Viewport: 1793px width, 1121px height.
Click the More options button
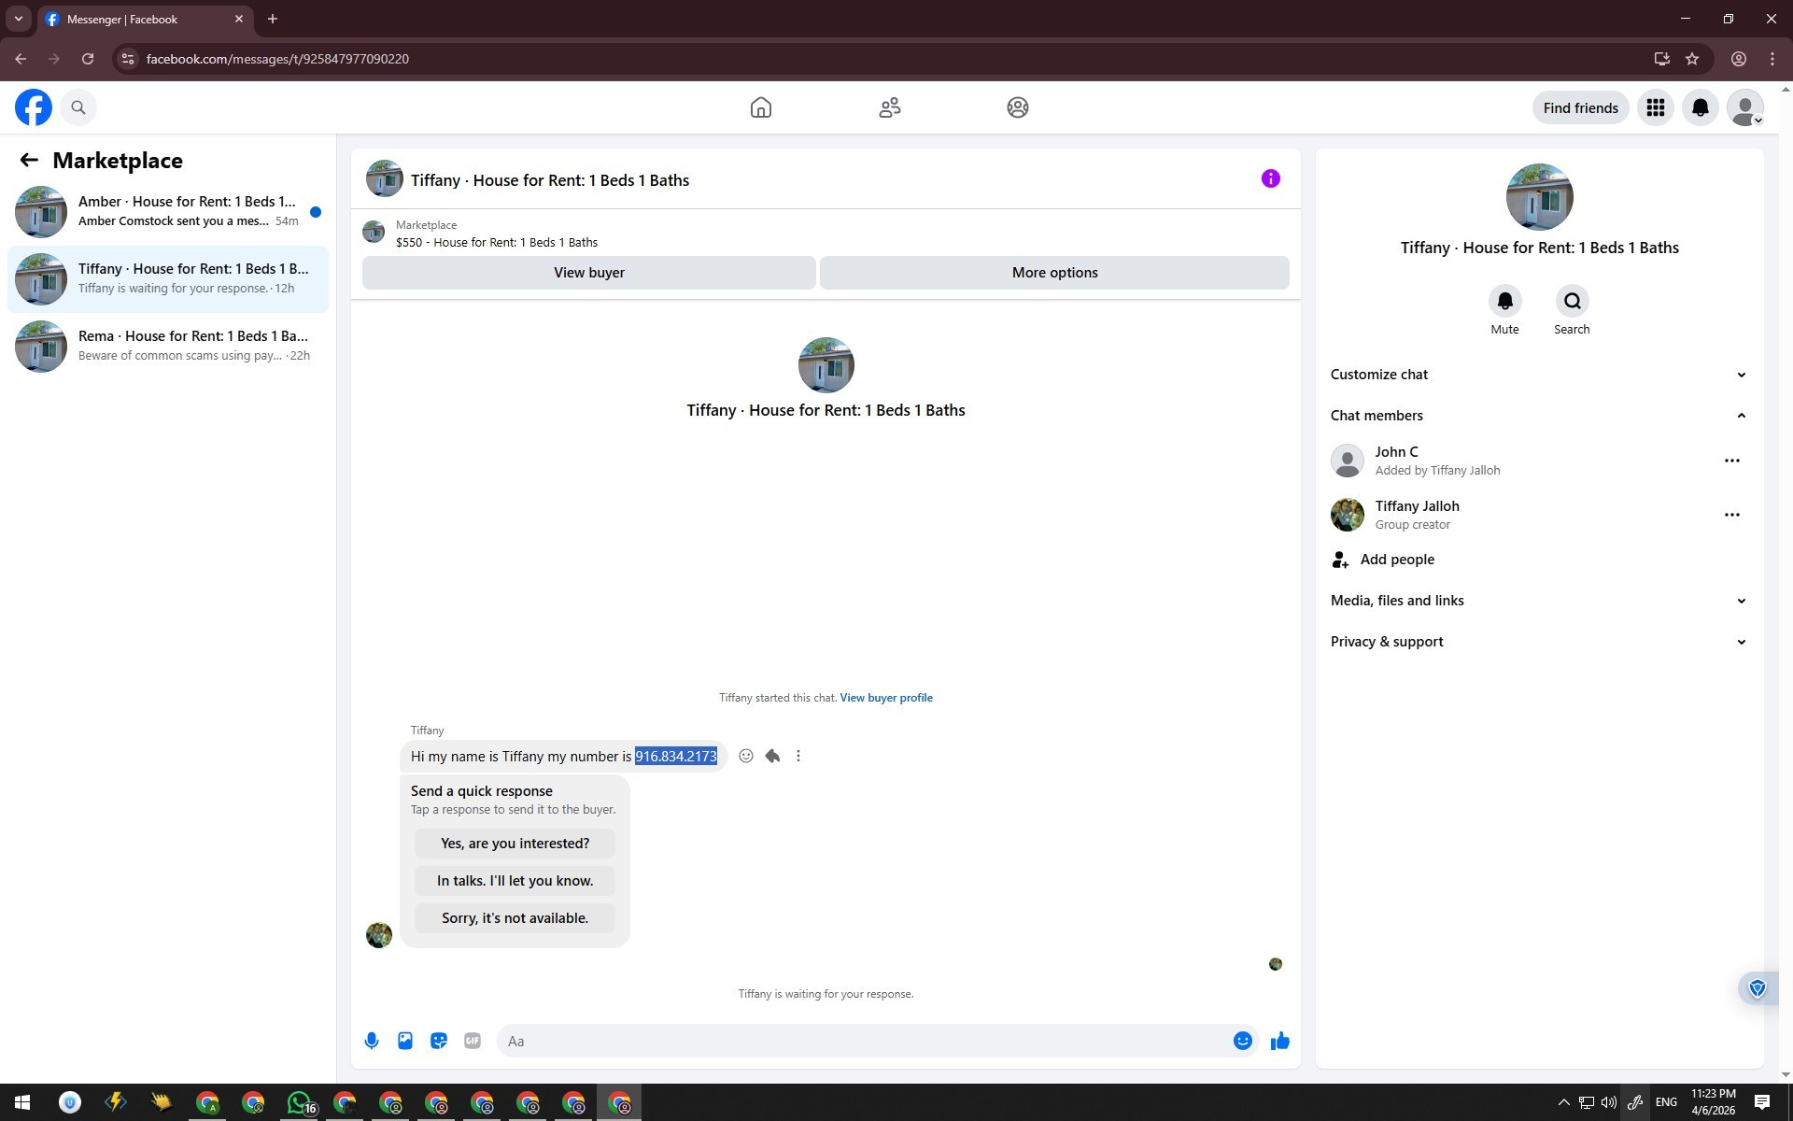click(x=1055, y=273)
